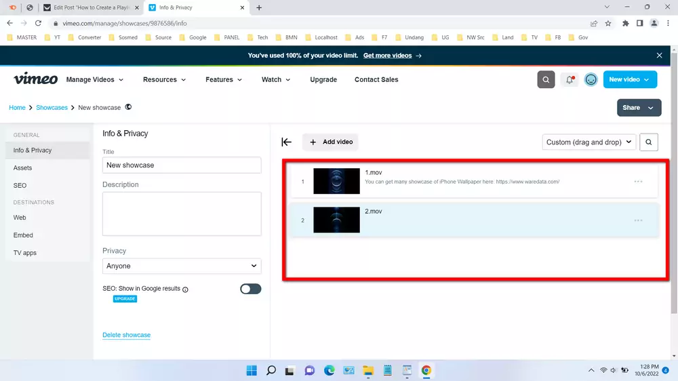Open the MASTER bookmarks folder
The width and height of the screenshot is (678, 381).
tap(22, 37)
